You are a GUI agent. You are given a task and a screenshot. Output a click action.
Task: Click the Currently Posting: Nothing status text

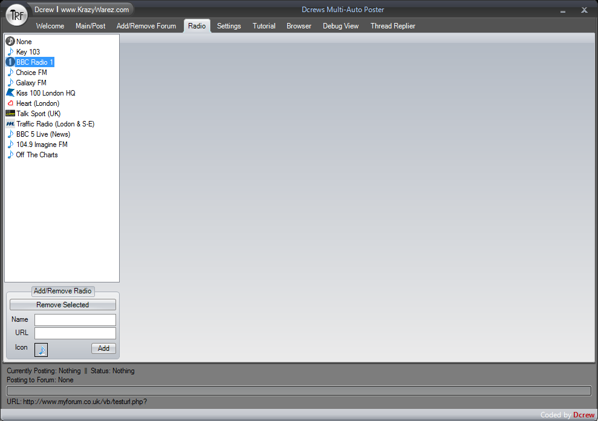pyautogui.click(x=44, y=371)
